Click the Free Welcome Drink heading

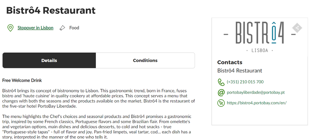(22, 81)
